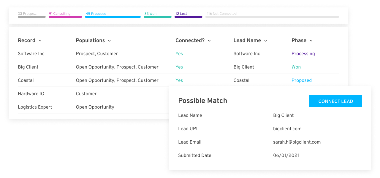The image size is (380, 178).
Task: Click the Won phase link for Big Client
Action: [296, 67]
